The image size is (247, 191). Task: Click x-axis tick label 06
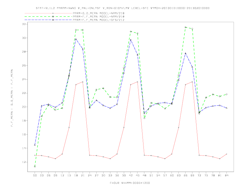49,175
